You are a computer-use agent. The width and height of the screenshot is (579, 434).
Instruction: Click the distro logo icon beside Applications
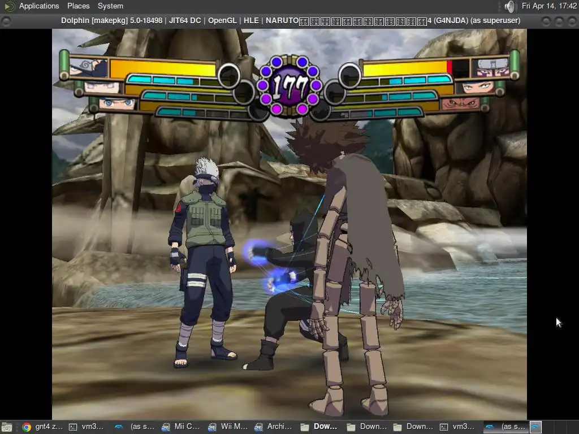9,6
